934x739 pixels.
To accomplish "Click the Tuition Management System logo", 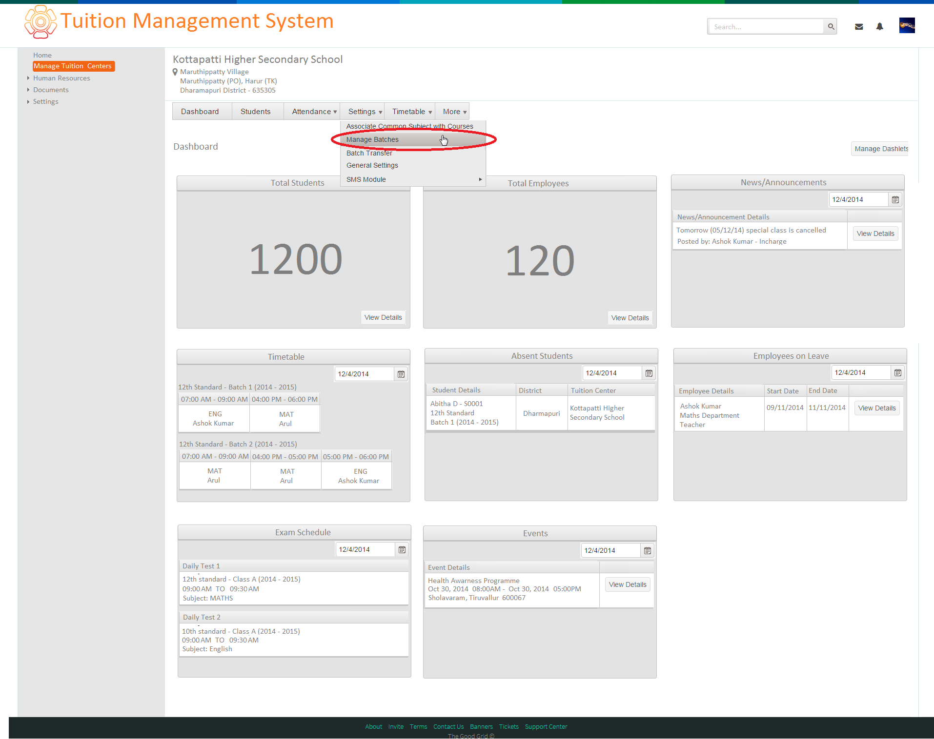I will [41, 22].
